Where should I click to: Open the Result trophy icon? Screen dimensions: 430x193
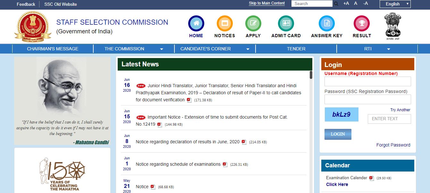[x=362, y=23]
